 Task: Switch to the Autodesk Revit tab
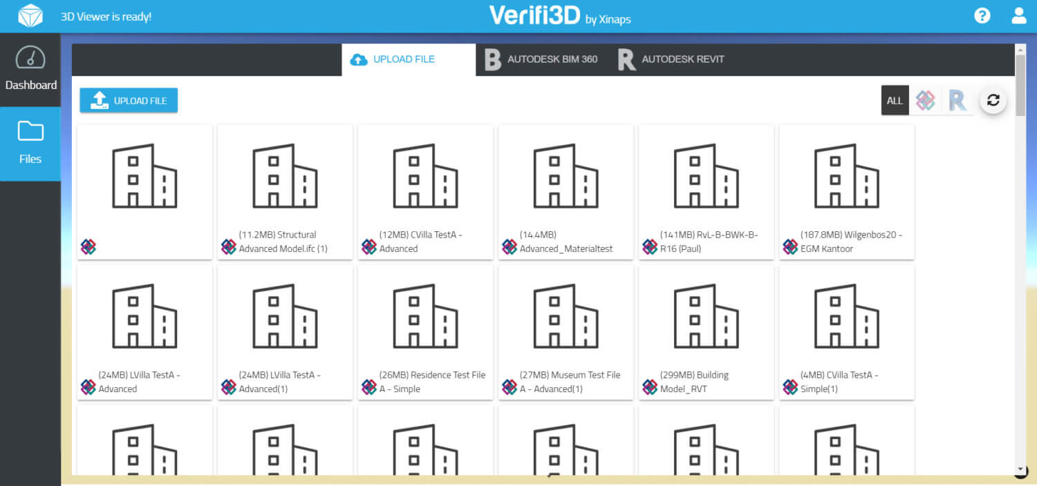(671, 59)
